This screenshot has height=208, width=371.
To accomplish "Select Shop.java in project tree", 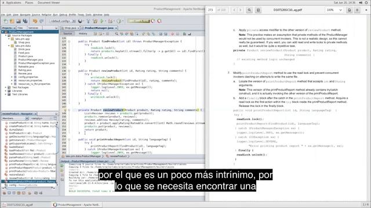I will [x=24, y=42].
